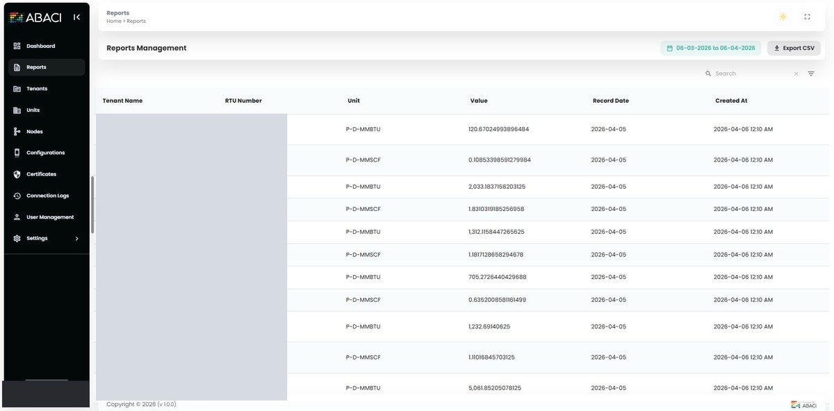Toggle light theme with sun icon

[783, 17]
